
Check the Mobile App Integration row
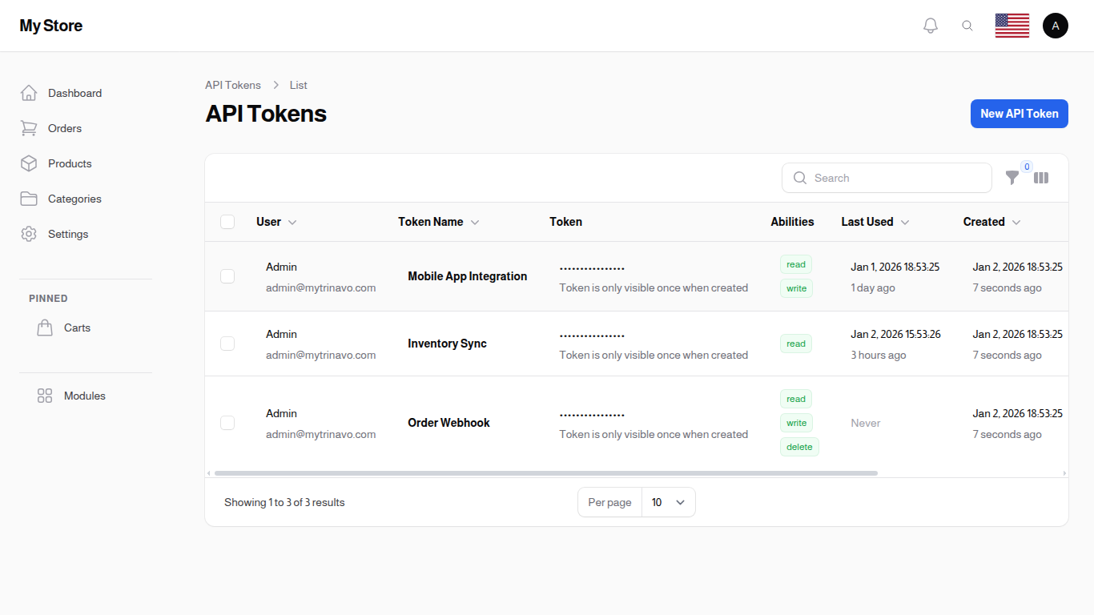[227, 276]
